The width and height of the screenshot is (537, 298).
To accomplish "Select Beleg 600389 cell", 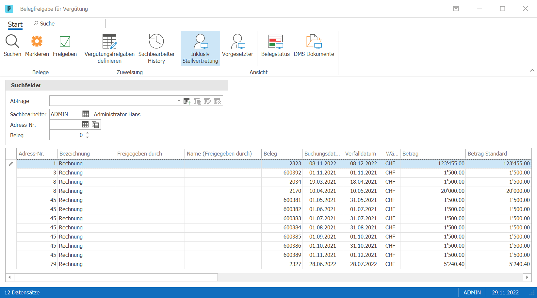I will pyautogui.click(x=282, y=255).
